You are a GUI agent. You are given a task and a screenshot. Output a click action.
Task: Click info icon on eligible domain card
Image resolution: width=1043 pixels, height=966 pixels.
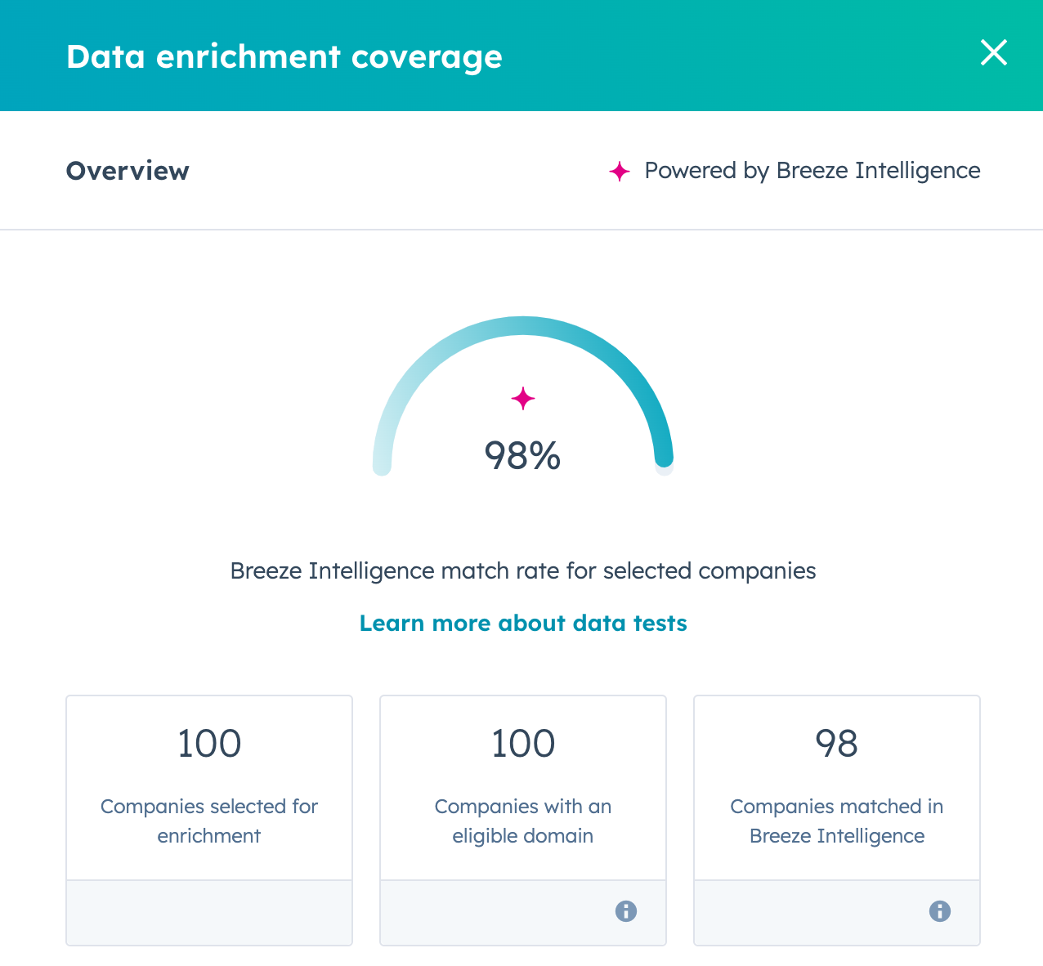point(626,911)
